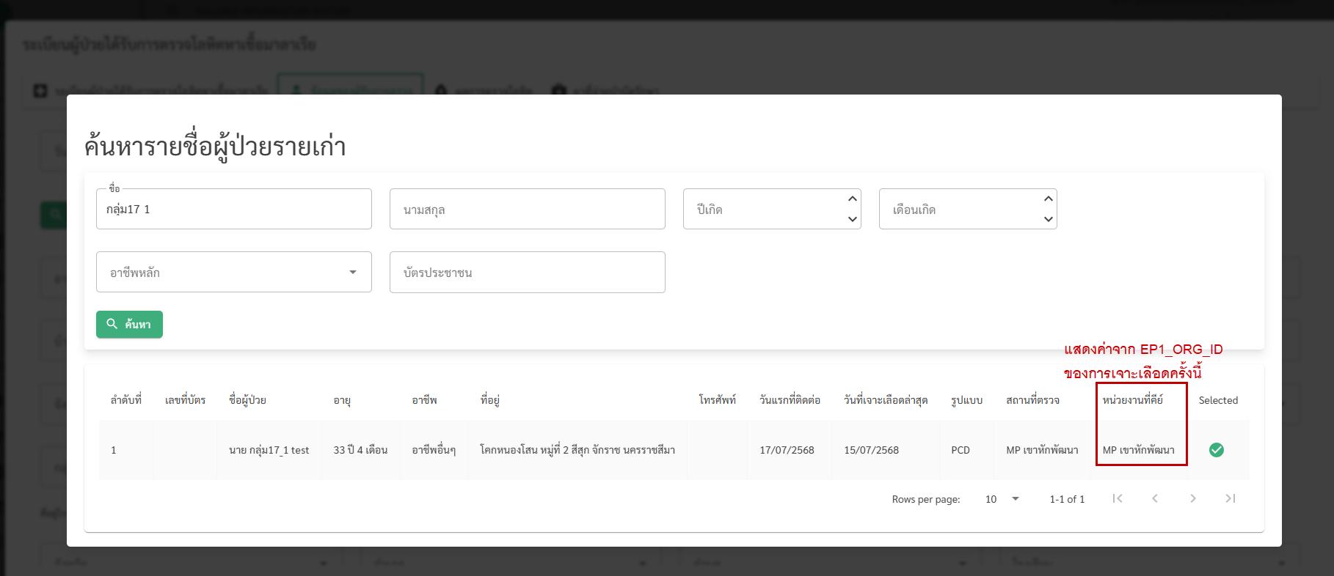This screenshot has height=576, width=1334.
Task: Focus the นามสกุล text field
Action: (527, 210)
